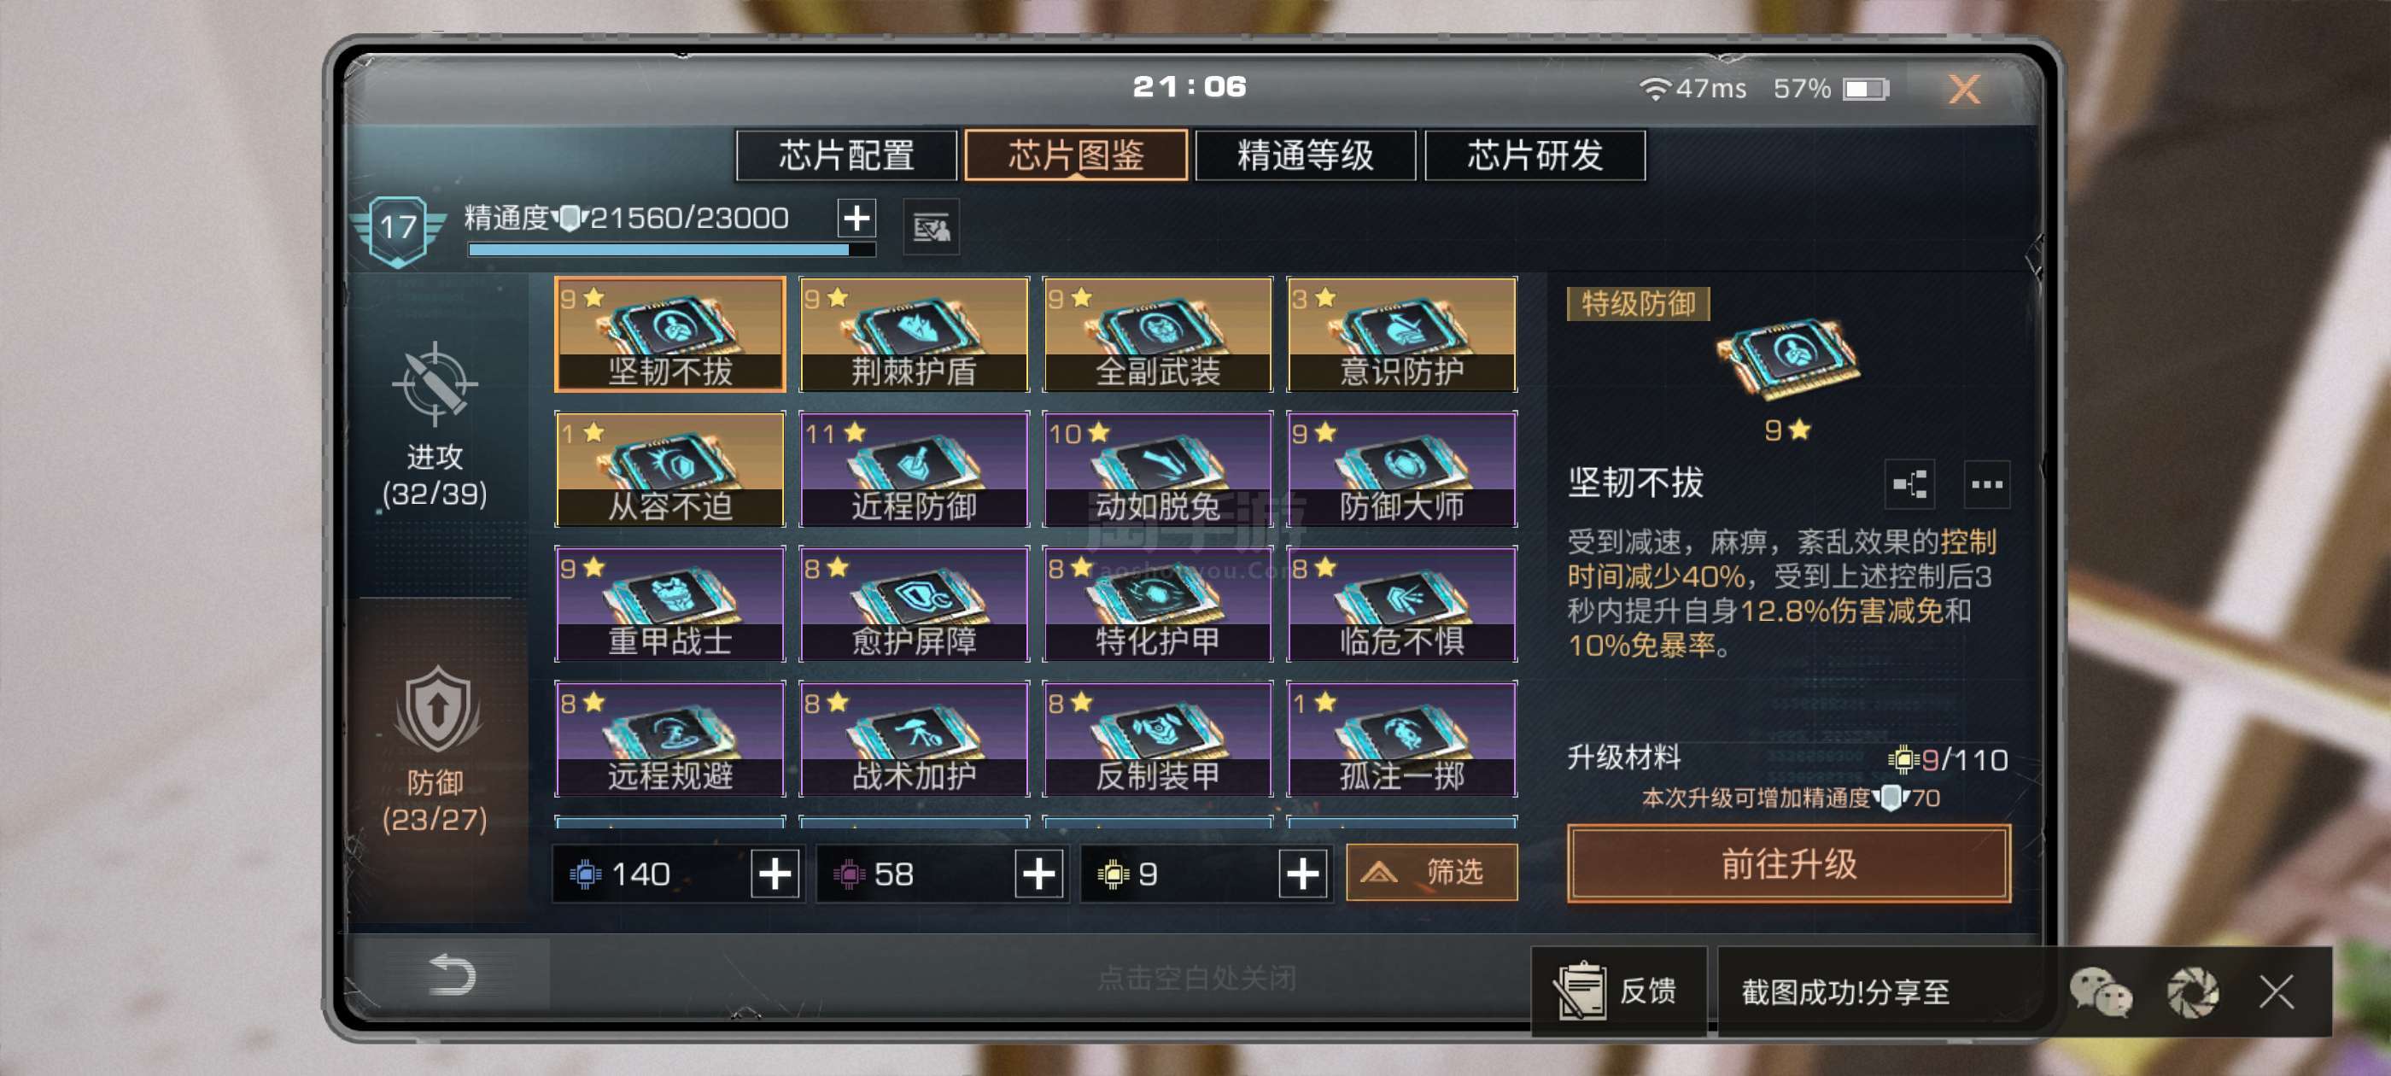Click the WeChat share icon
2391x1076 pixels.
pyautogui.click(x=2101, y=991)
